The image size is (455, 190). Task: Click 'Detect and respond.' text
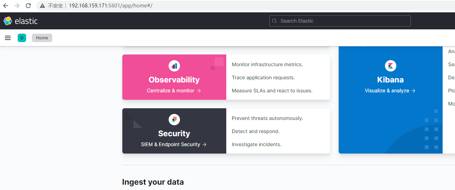click(x=256, y=131)
